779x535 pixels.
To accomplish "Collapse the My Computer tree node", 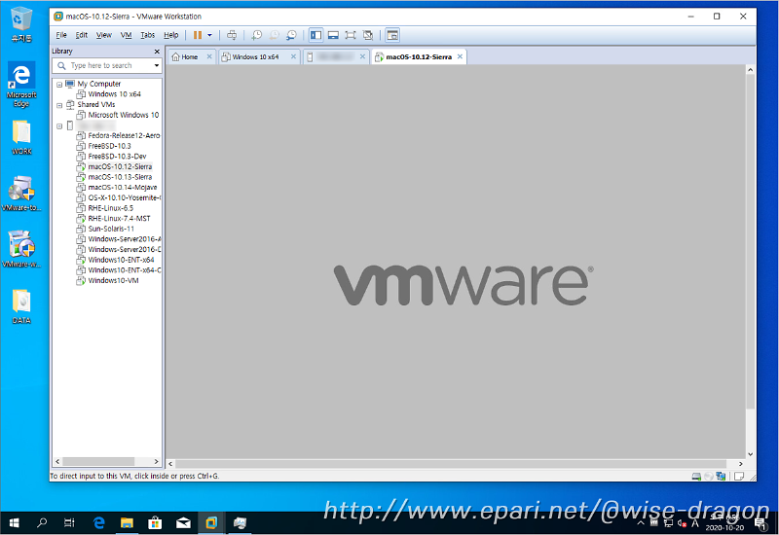I will pyautogui.click(x=59, y=85).
